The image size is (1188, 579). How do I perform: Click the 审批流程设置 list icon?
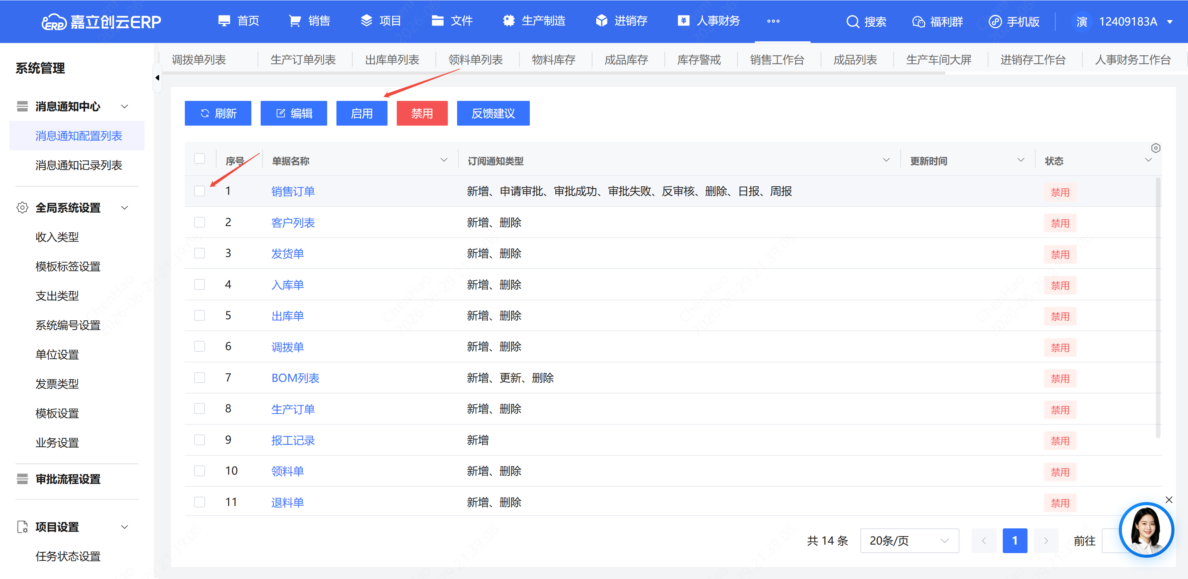(x=22, y=479)
